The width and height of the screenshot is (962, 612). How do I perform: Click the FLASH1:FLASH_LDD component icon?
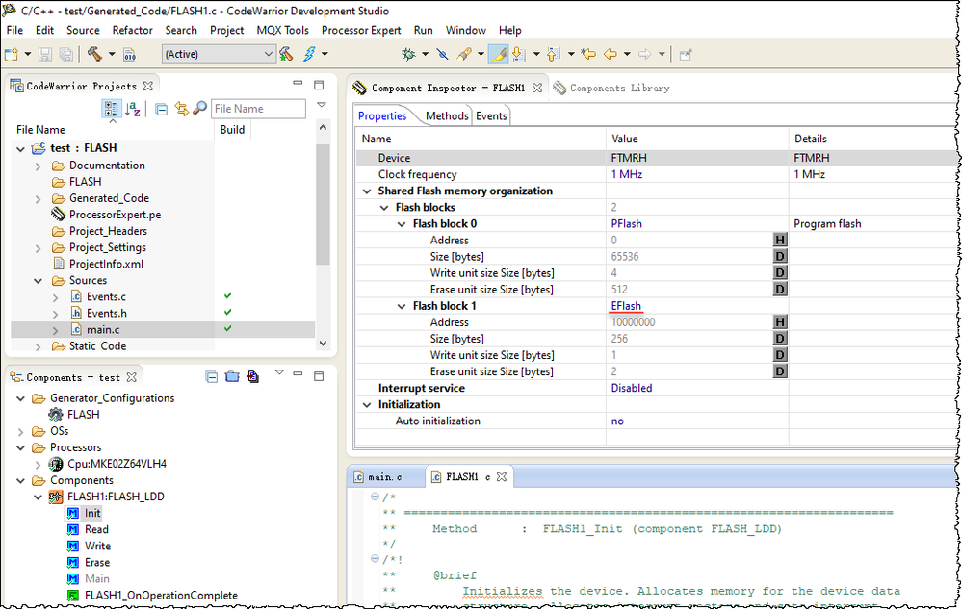click(x=56, y=497)
